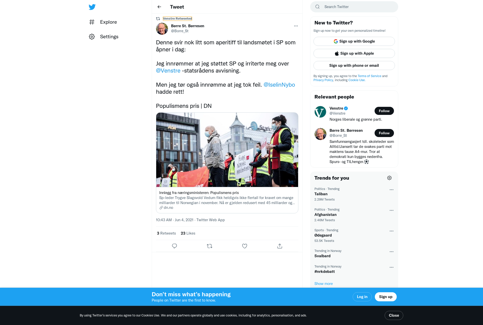Open more options for #nrkdebatt trend
The height and width of the screenshot is (325, 483).
pyautogui.click(x=391, y=267)
